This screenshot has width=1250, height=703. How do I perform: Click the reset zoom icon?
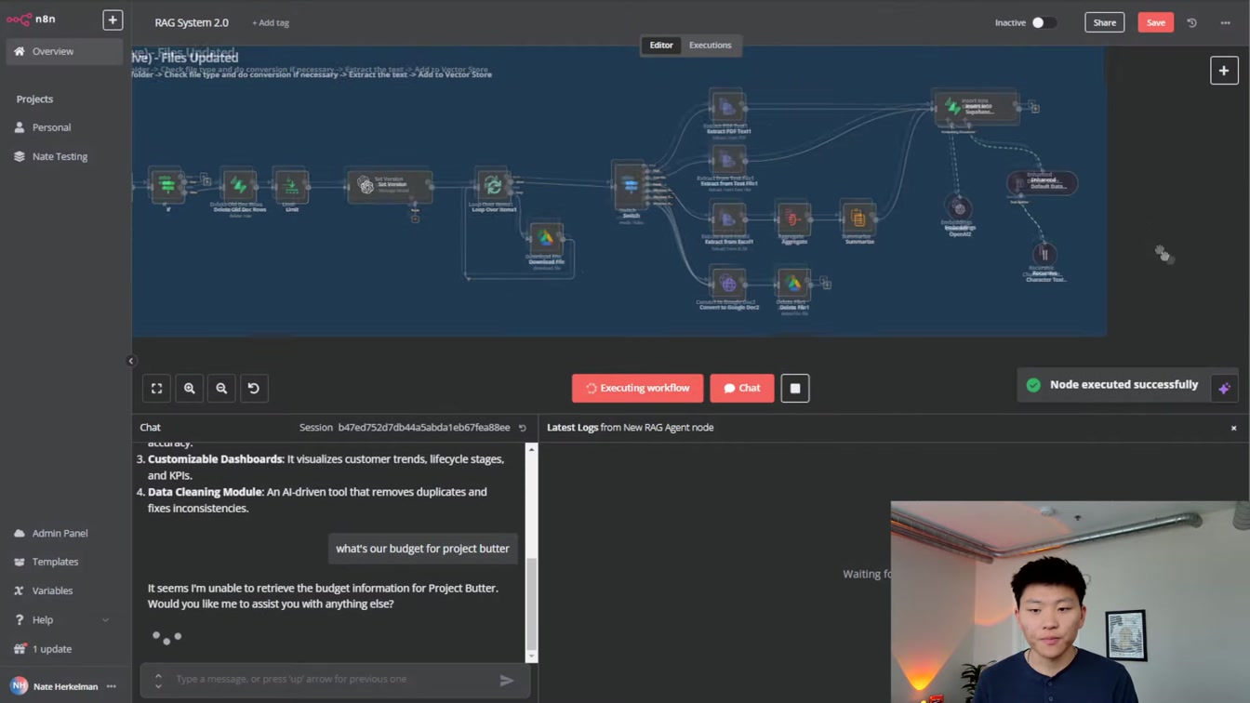tap(253, 389)
